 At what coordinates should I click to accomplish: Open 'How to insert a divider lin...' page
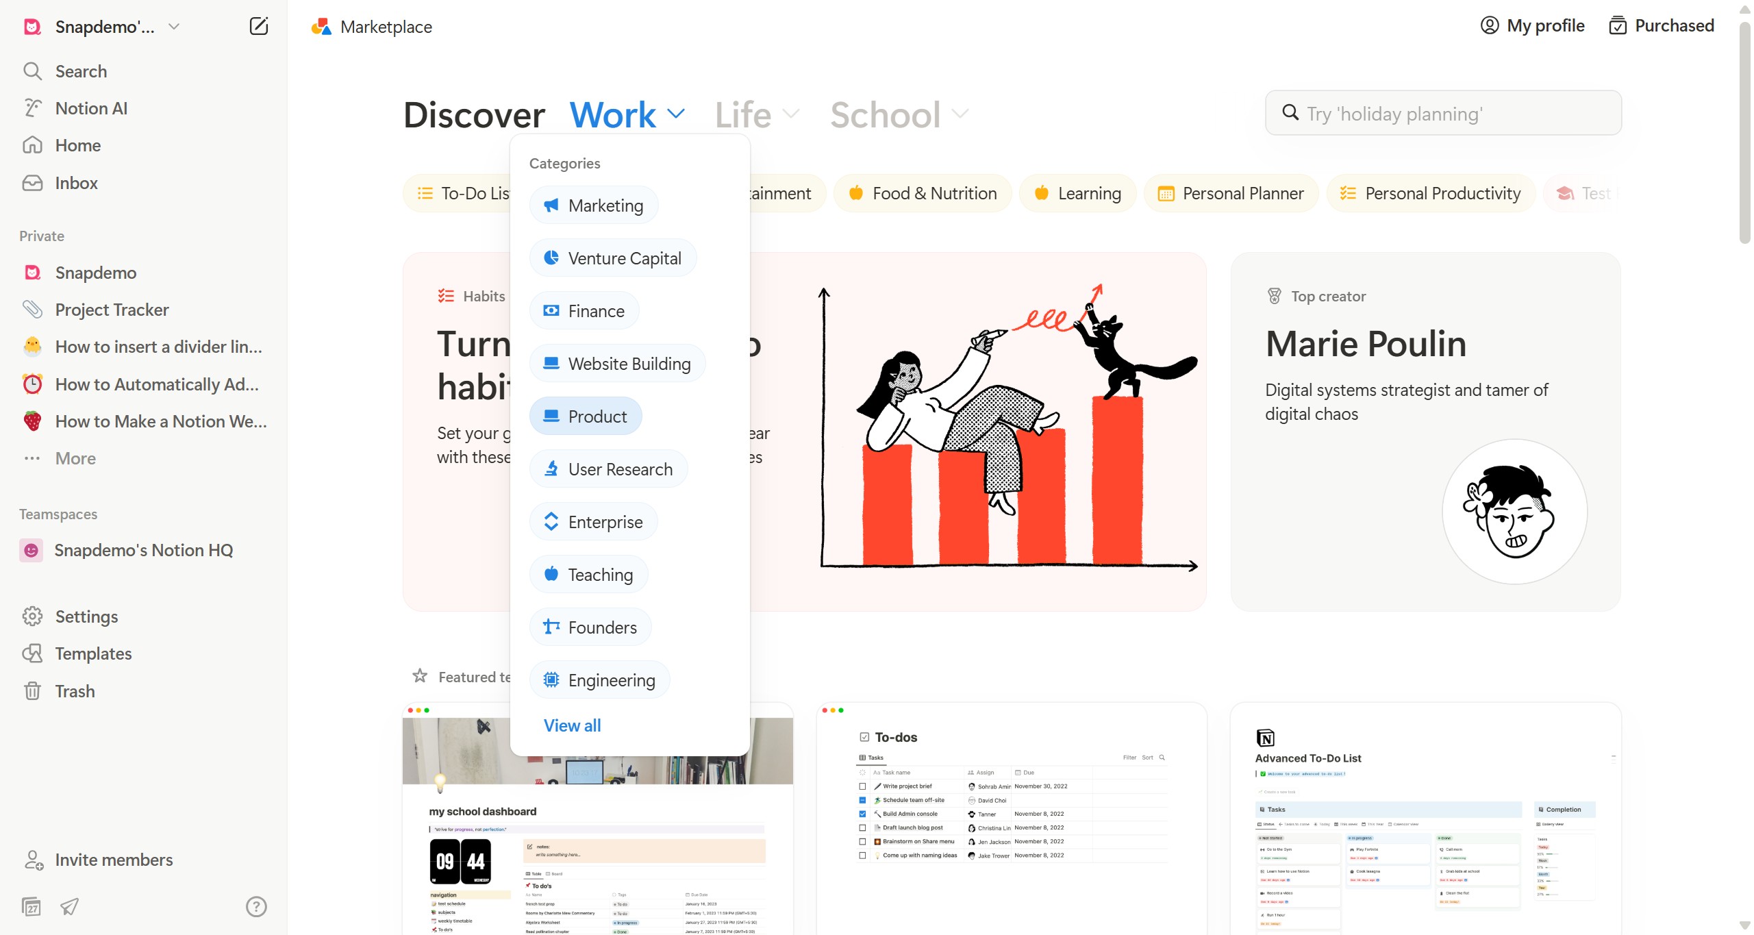(x=144, y=347)
